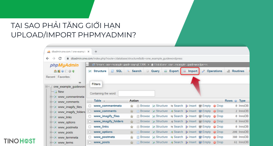Click the green reload navigation panel icon
The height and width of the screenshot is (146, 273).
[73, 71]
